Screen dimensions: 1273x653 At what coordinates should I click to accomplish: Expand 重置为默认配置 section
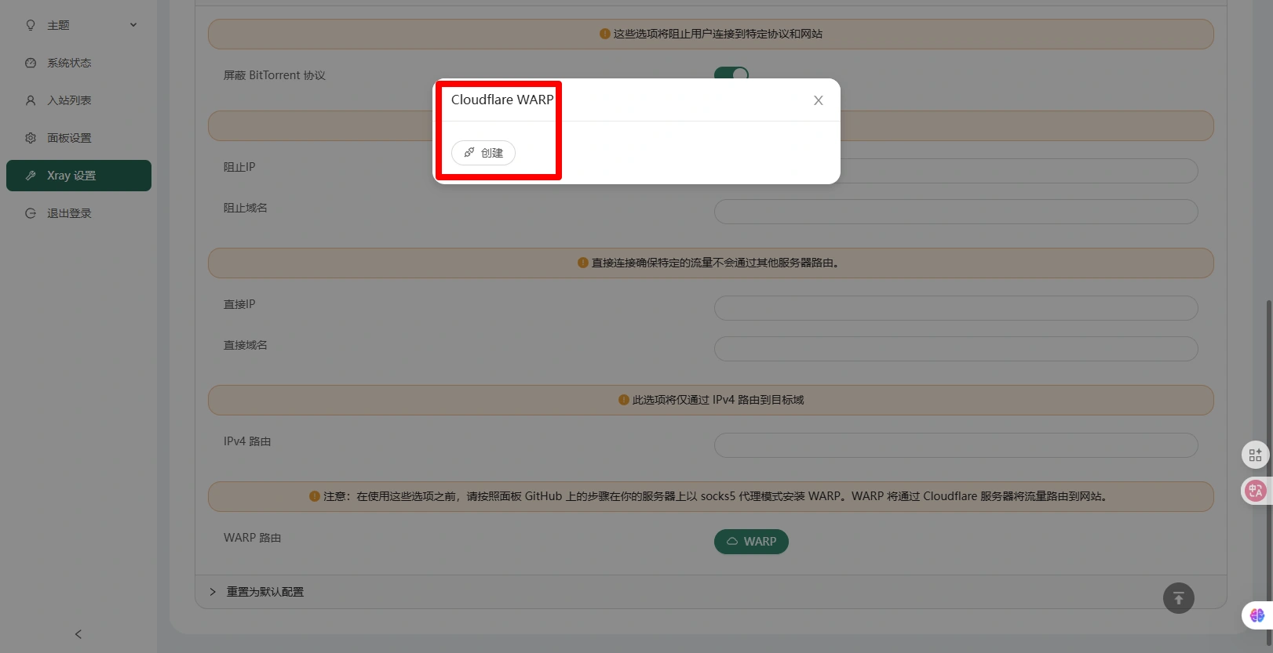264,592
